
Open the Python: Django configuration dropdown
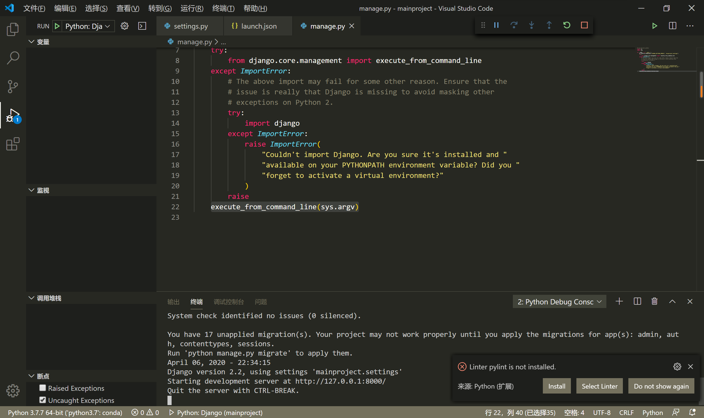pos(87,26)
